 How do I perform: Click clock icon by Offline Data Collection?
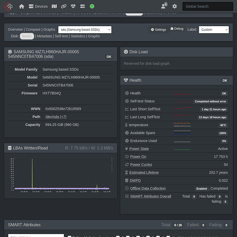(127, 189)
